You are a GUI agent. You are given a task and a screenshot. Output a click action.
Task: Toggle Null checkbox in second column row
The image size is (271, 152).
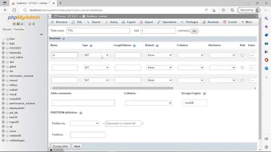242,68
